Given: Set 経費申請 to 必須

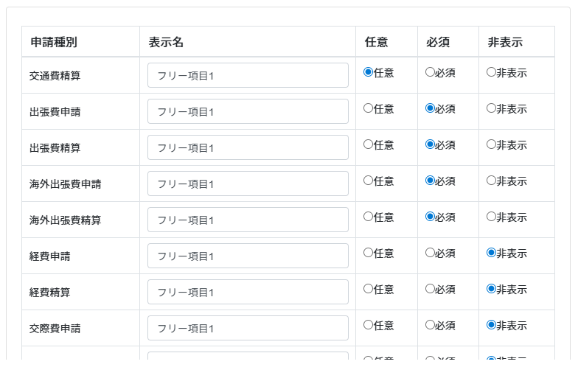Looking at the screenshot, I should pyautogui.click(x=431, y=253).
